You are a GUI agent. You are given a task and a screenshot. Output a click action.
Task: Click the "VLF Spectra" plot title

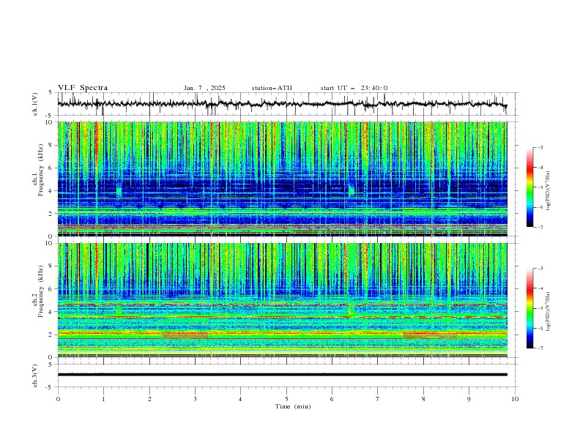(x=83, y=88)
